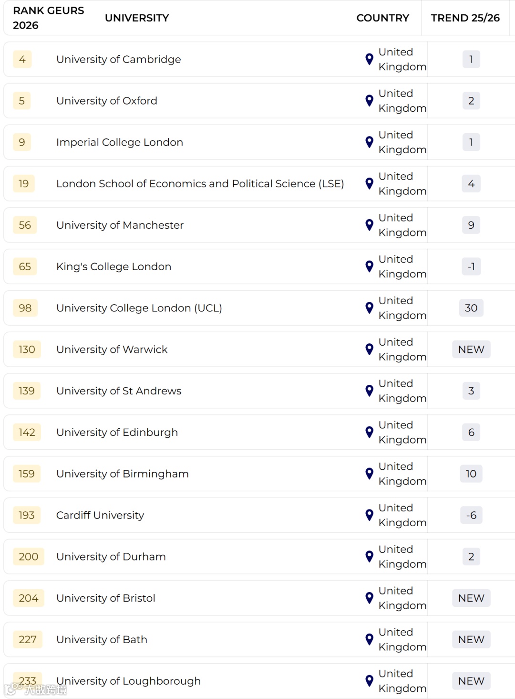Click the TREND 25/26 column header

[465, 18]
